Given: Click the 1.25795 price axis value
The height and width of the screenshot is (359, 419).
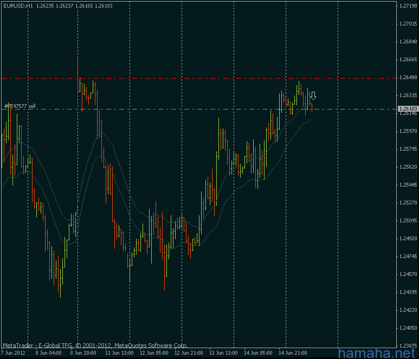Looking at the screenshot, I should pos(408,149).
